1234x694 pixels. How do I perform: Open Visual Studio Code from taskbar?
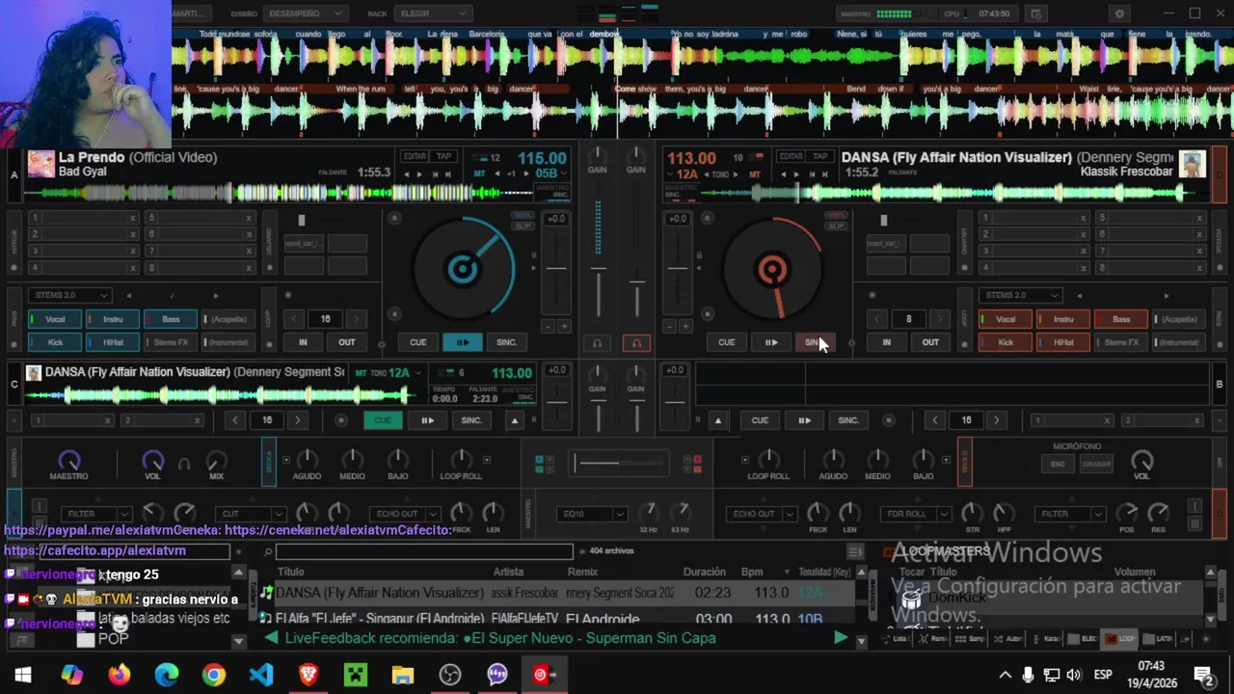pos(261,675)
